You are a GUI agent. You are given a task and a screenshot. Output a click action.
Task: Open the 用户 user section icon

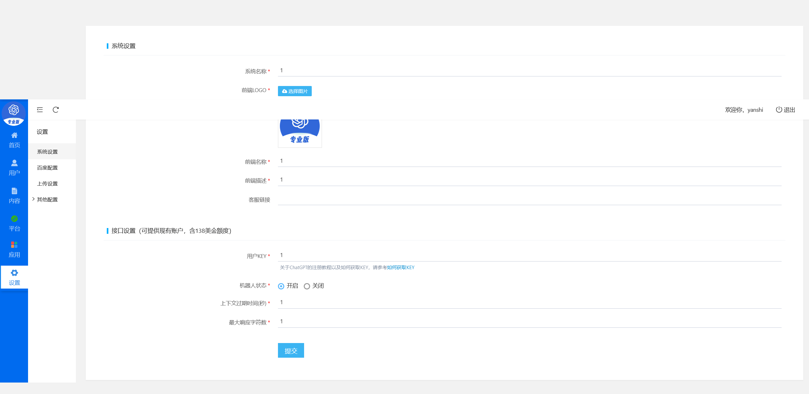click(x=14, y=163)
